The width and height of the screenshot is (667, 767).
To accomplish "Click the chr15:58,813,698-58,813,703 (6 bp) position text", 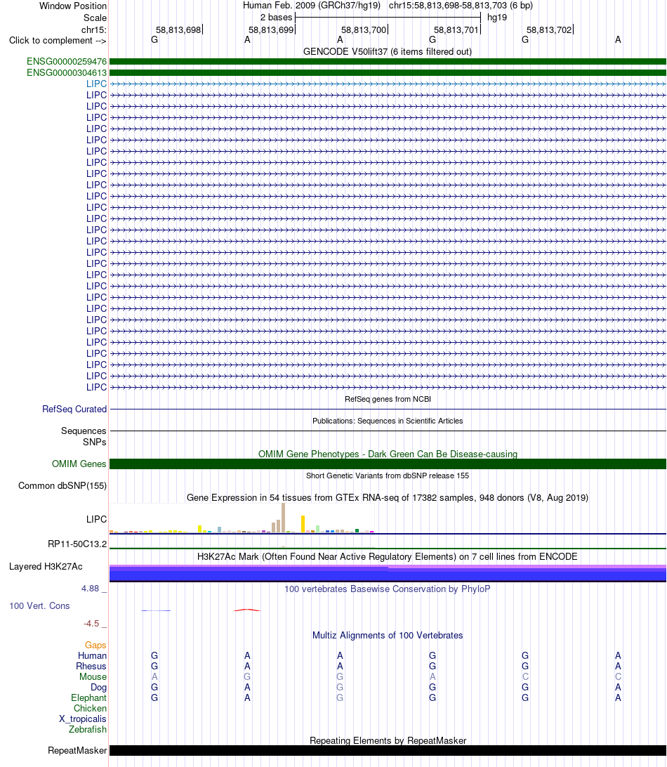I will (x=461, y=6).
